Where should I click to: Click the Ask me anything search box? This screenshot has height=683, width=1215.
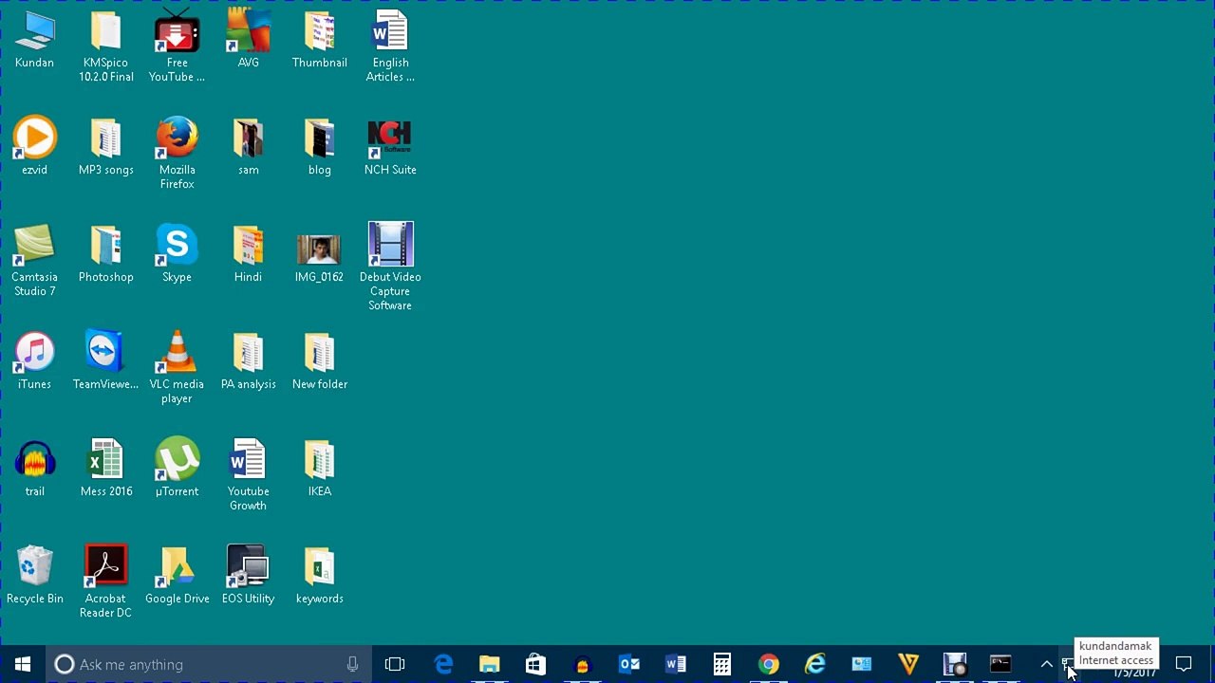click(x=209, y=664)
